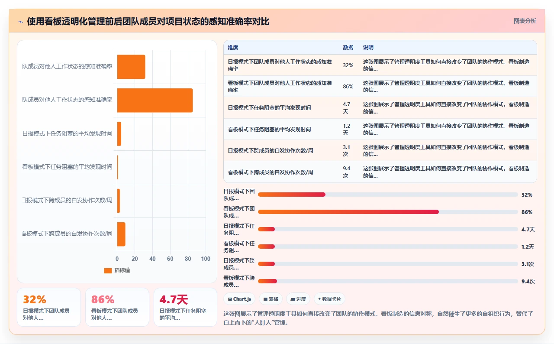Click the 86% progress bar
This screenshot has width=554, height=344.
click(388, 212)
